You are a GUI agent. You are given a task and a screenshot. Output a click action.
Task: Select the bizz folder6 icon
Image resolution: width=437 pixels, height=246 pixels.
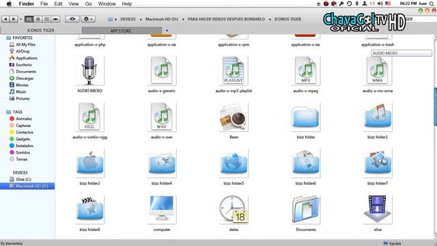coord(306,163)
